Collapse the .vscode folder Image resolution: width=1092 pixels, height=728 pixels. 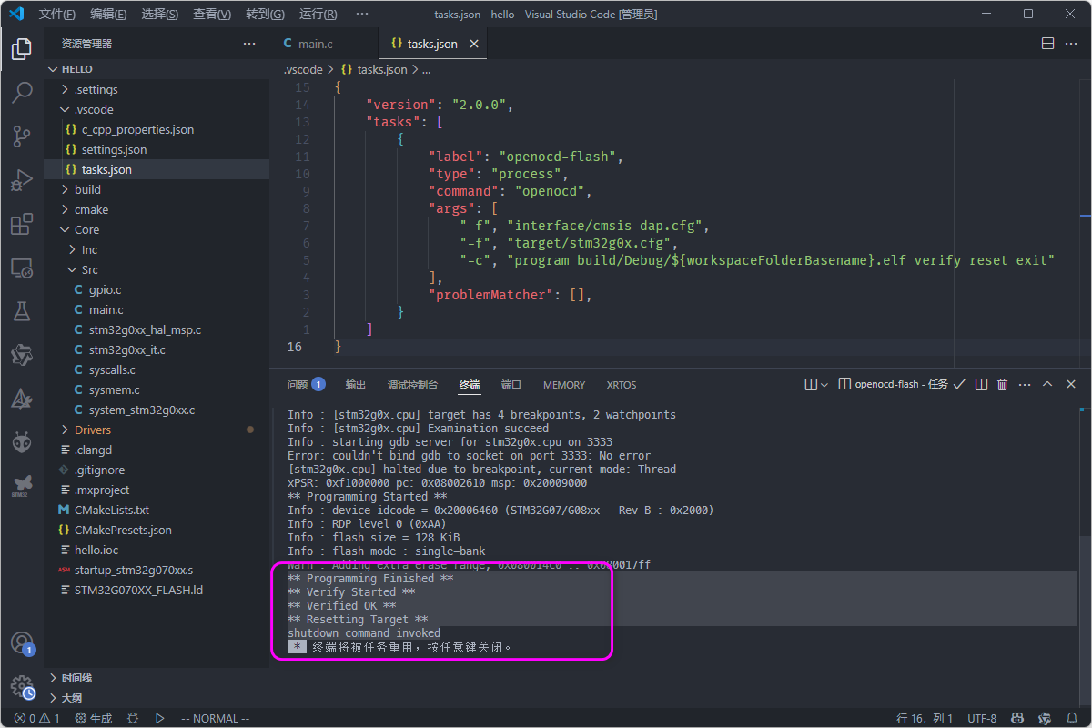click(157, 109)
